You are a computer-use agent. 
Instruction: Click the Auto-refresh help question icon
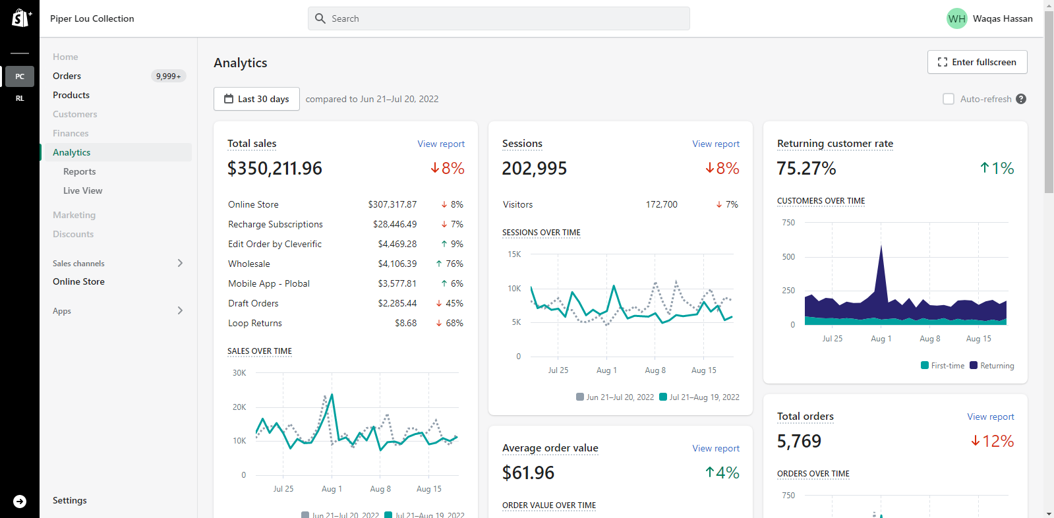click(1021, 99)
